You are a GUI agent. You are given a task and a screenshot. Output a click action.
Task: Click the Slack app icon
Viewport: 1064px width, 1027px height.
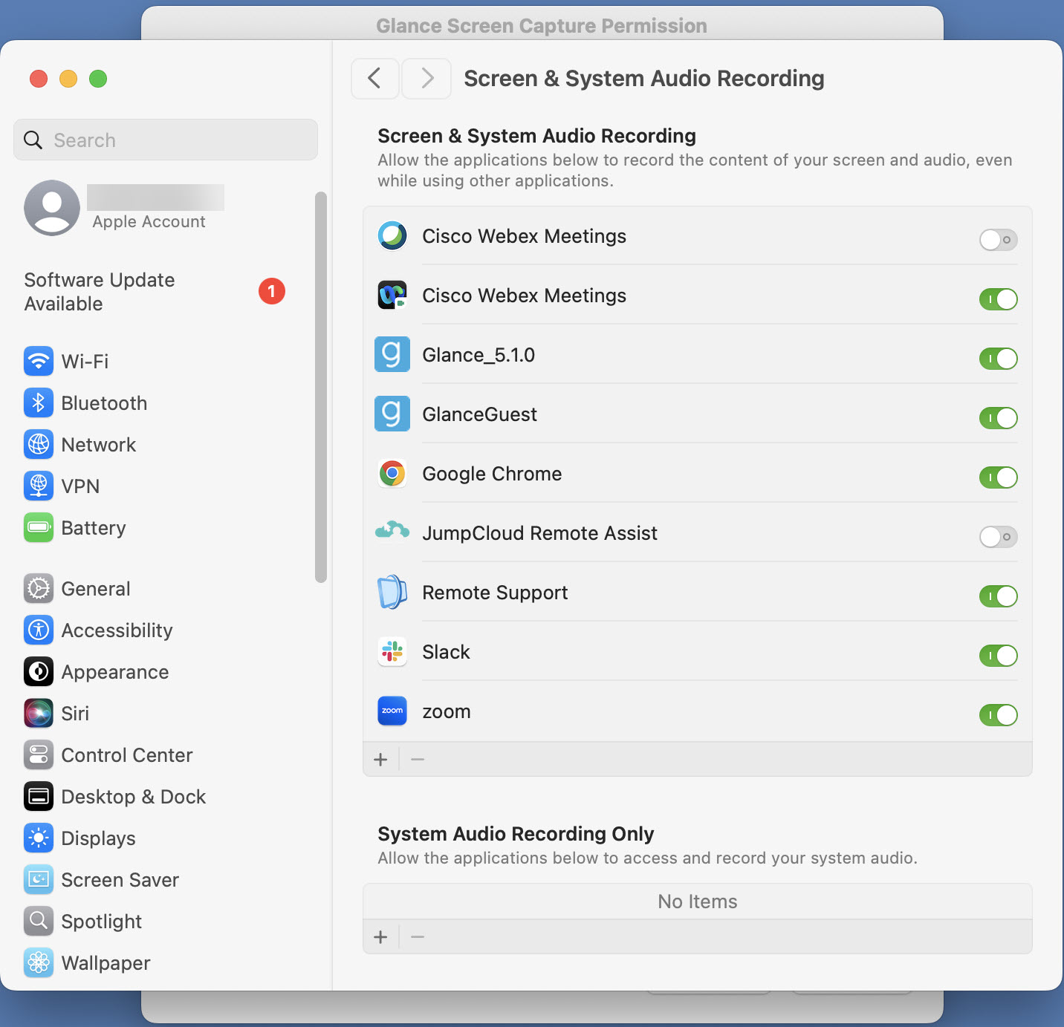[392, 652]
